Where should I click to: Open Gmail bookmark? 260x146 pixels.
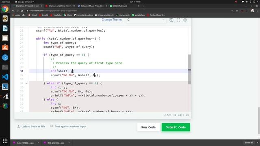pyautogui.click(x=32, y=15)
